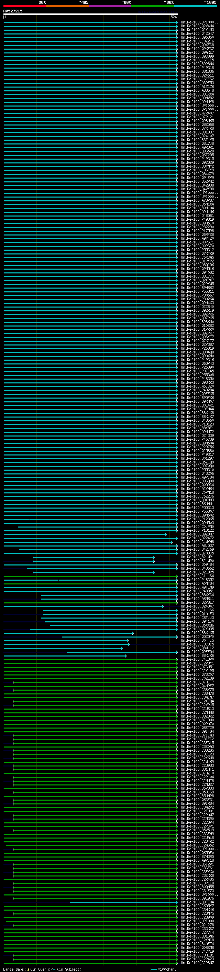Click the =100char scale legend

click(164, 969)
